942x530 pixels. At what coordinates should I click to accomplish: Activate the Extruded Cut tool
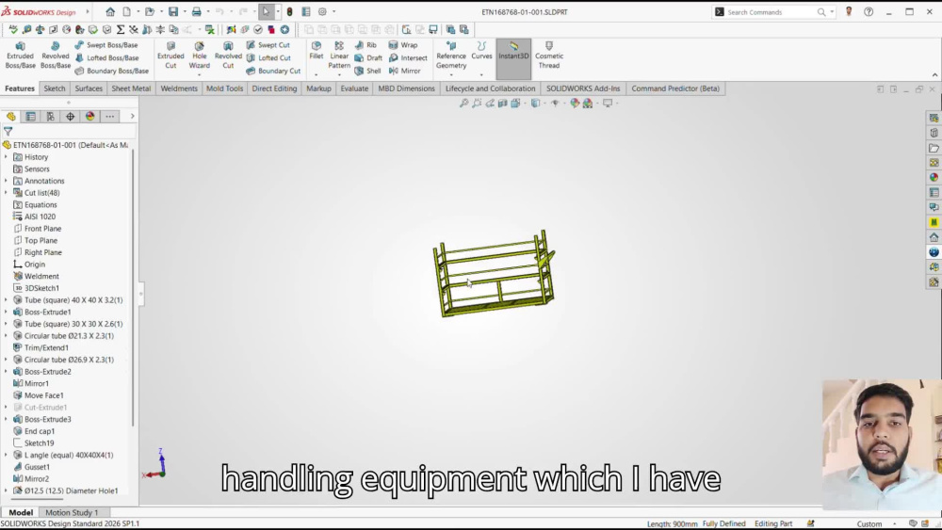[171, 56]
